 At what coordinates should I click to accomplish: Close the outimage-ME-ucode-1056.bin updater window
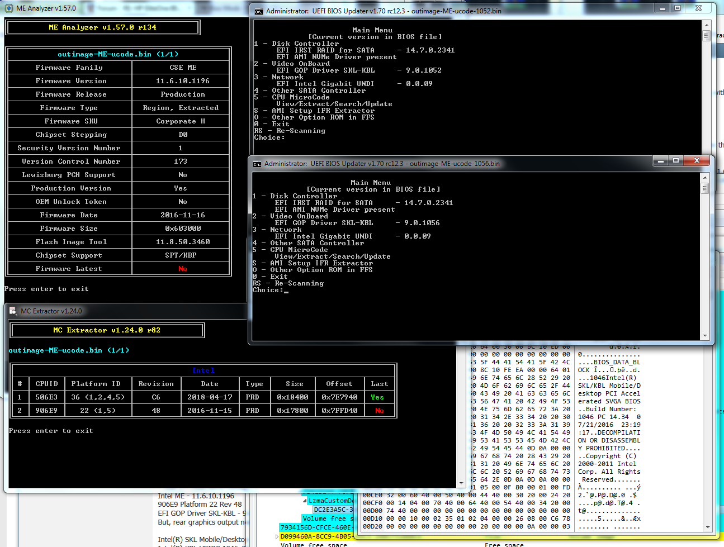(x=697, y=161)
